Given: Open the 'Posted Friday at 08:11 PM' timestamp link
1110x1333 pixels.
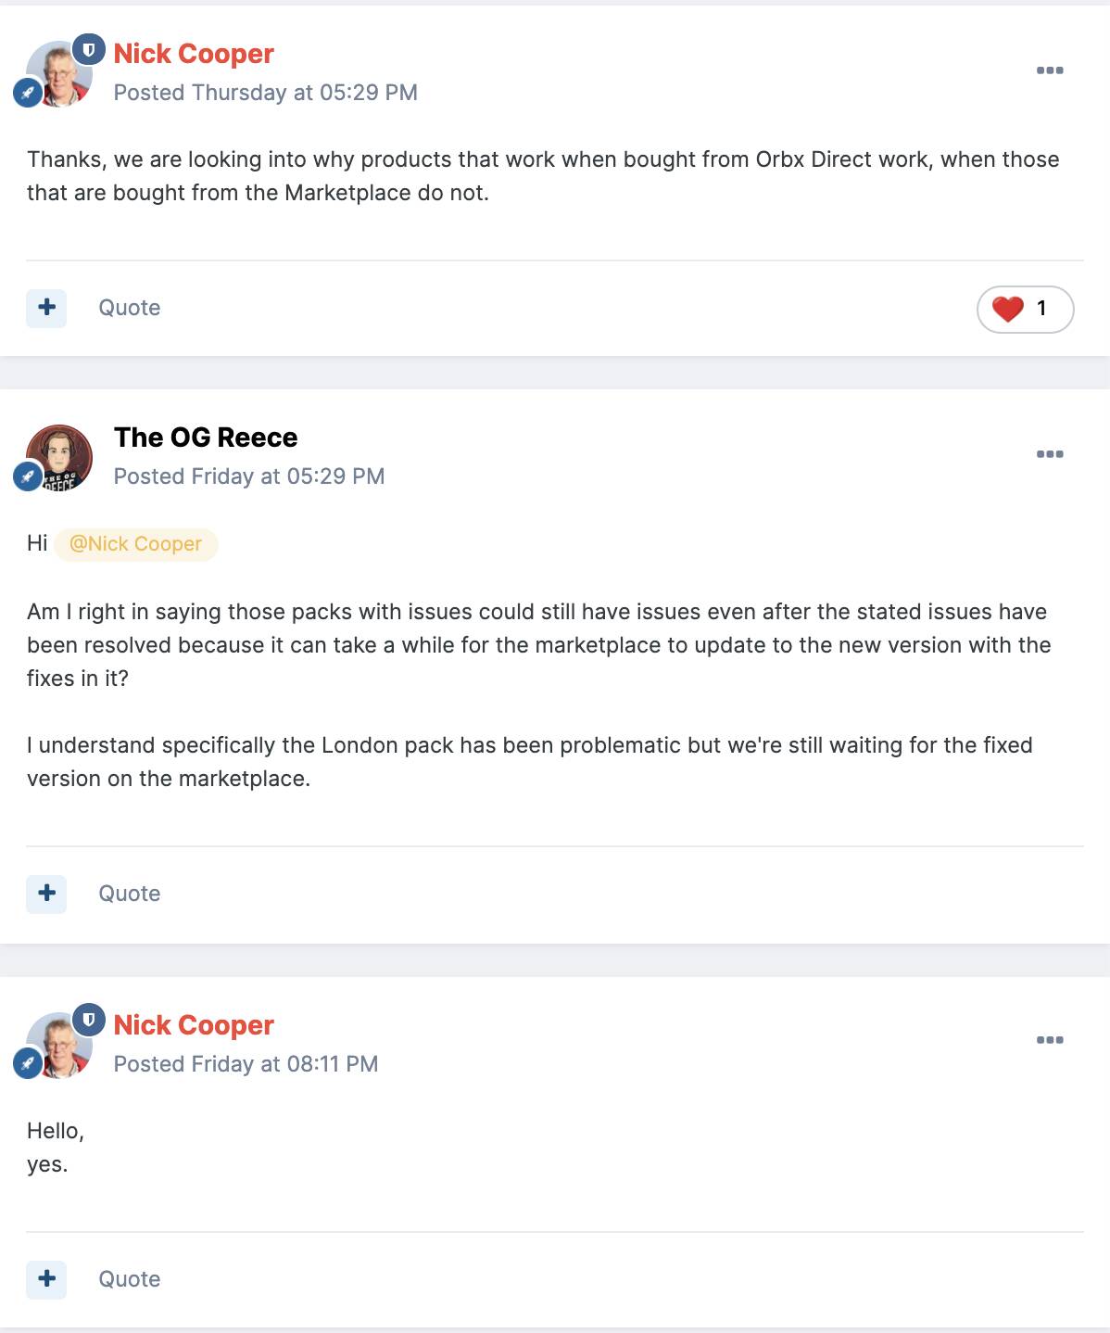Looking at the screenshot, I should click(246, 1064).
